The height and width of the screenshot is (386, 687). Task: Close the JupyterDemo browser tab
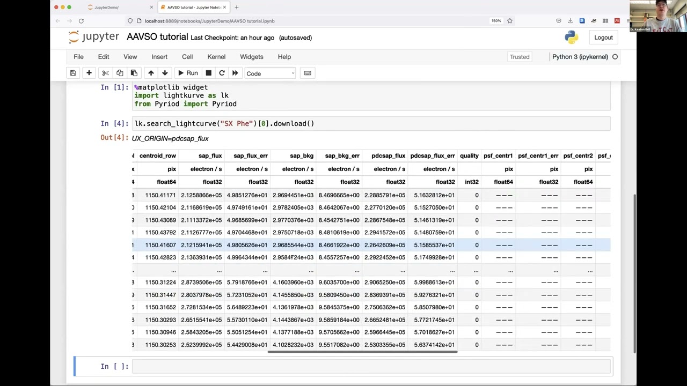coord(151,8)
